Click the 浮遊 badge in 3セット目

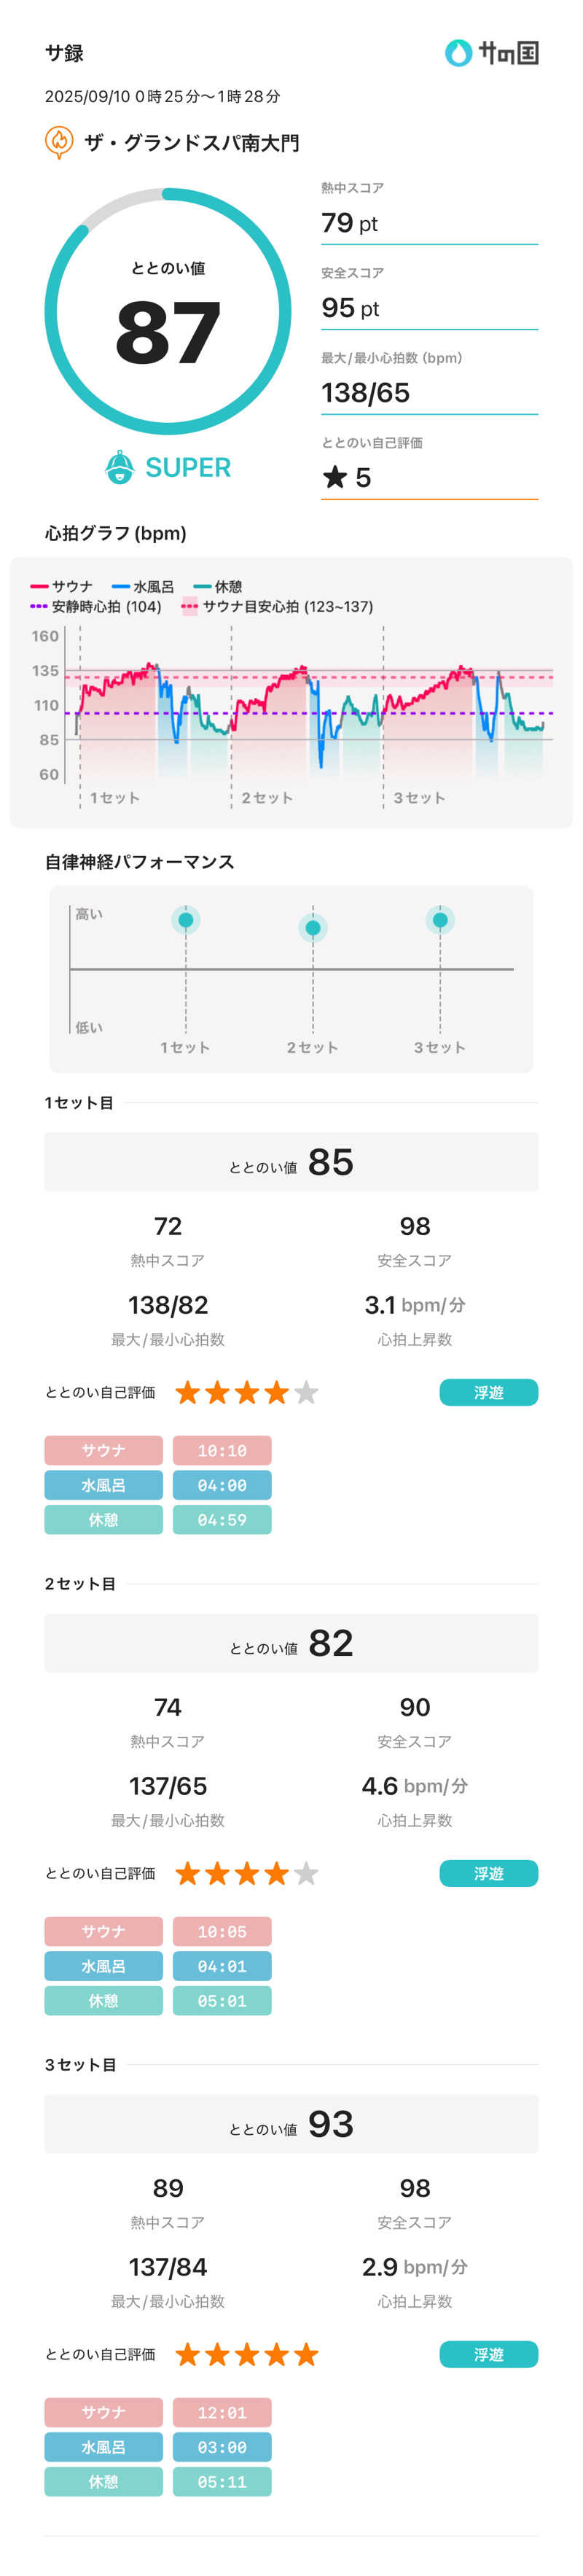pyautogui.click(x=488, y=2354)
